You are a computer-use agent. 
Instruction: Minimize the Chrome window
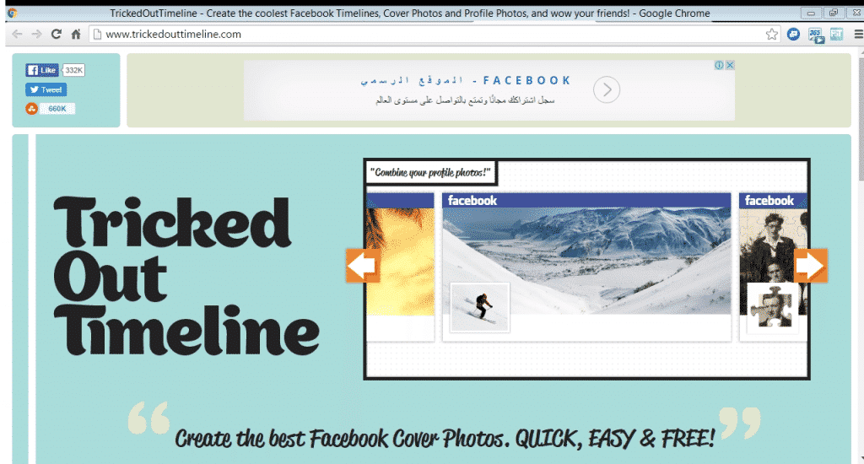(x=811, y=13)
